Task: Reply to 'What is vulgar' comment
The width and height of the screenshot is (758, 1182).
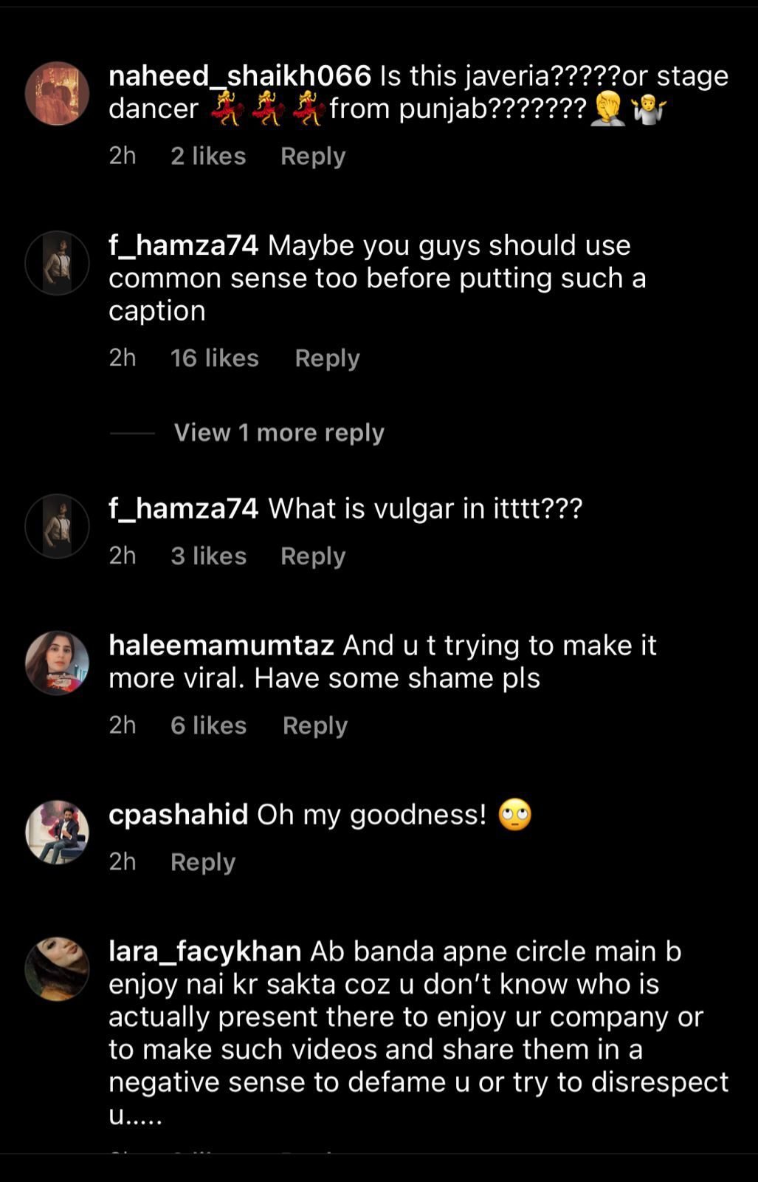Action: click(x=313, y=556)
